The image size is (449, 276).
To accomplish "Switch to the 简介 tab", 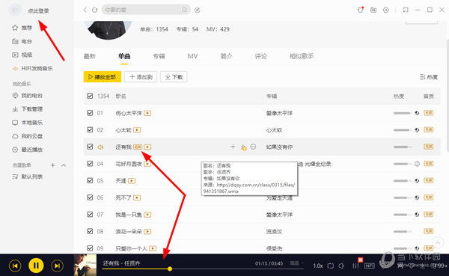I will [226, 56].
